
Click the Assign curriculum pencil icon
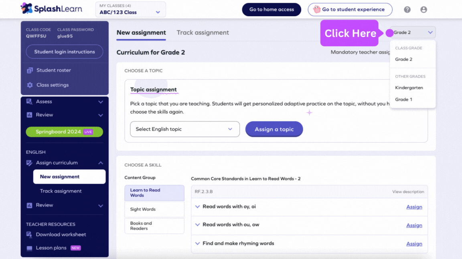click(x=29, y=163)
